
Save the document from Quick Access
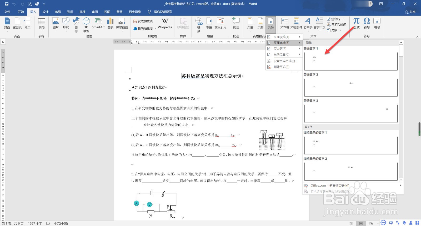[7, 4]
